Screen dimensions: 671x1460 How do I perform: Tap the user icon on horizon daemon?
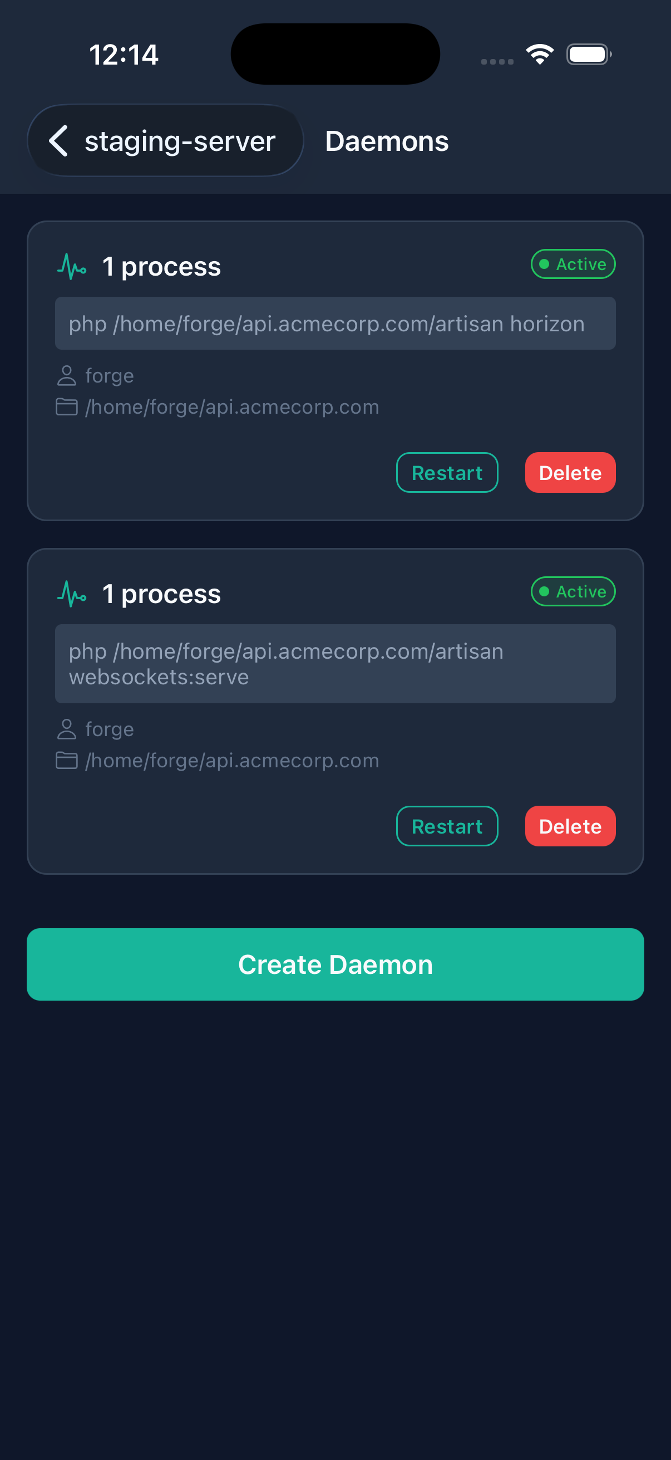pos(67,375)
